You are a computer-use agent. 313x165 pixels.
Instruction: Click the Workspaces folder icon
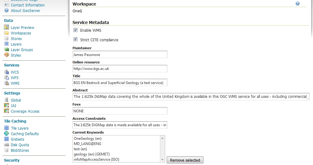pyautogui.click(x=6, y=33)
